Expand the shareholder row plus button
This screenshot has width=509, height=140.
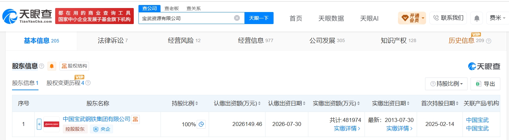[x=39, y=124]
